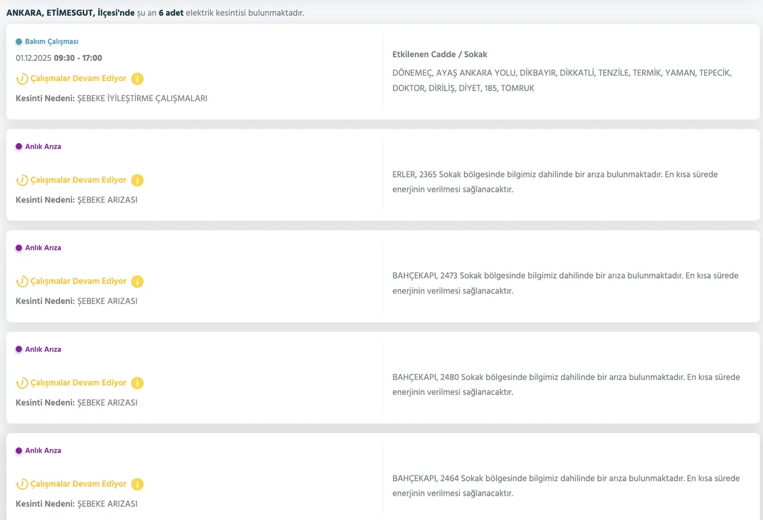The height and width of the screenshot is (520, 763).
Task: Click ŞEBEKE İYİLEŞTİRME ÇALIŞMALARI outage reason text
Action: pos(142,98)
